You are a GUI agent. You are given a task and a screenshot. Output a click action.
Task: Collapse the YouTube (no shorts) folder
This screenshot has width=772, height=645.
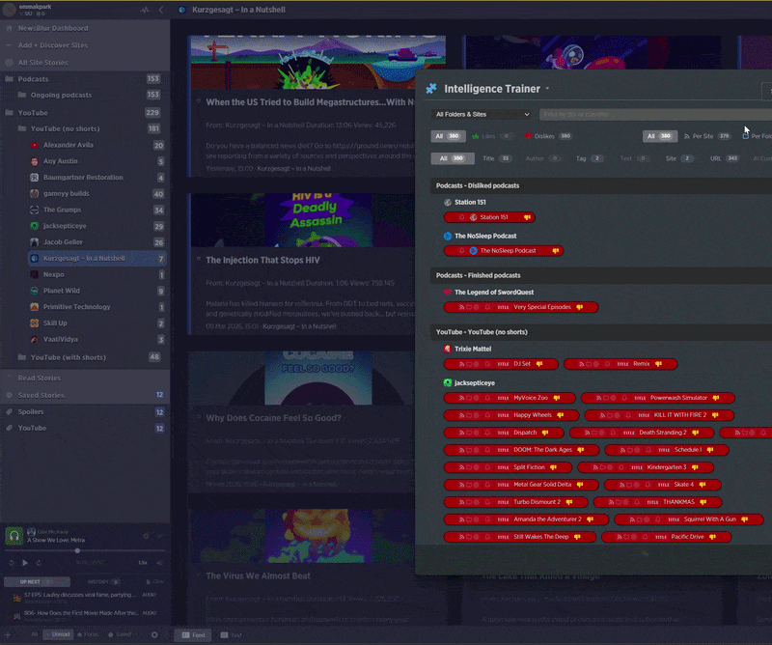23,128
